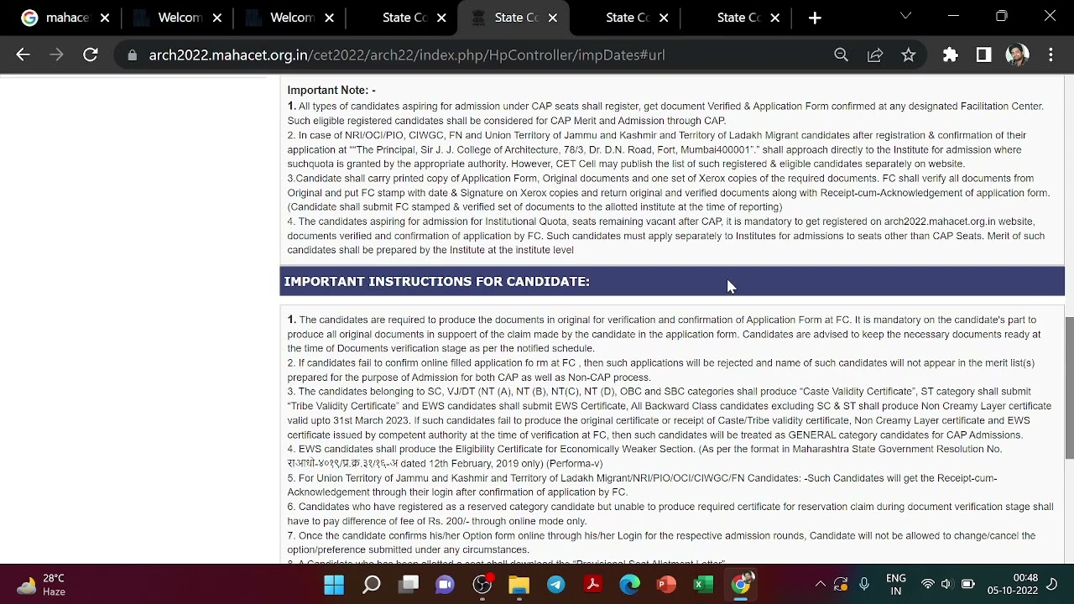Viewport: 1074px width, 604px height.
Task: Close the currently active State Co tab
Action: (553, 18)
